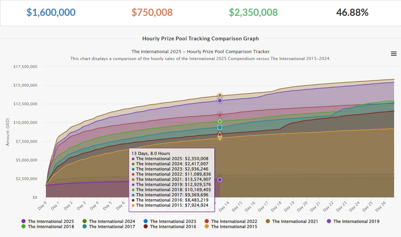
Task: Click the chart subtitle description text
Action: [201, 59]
